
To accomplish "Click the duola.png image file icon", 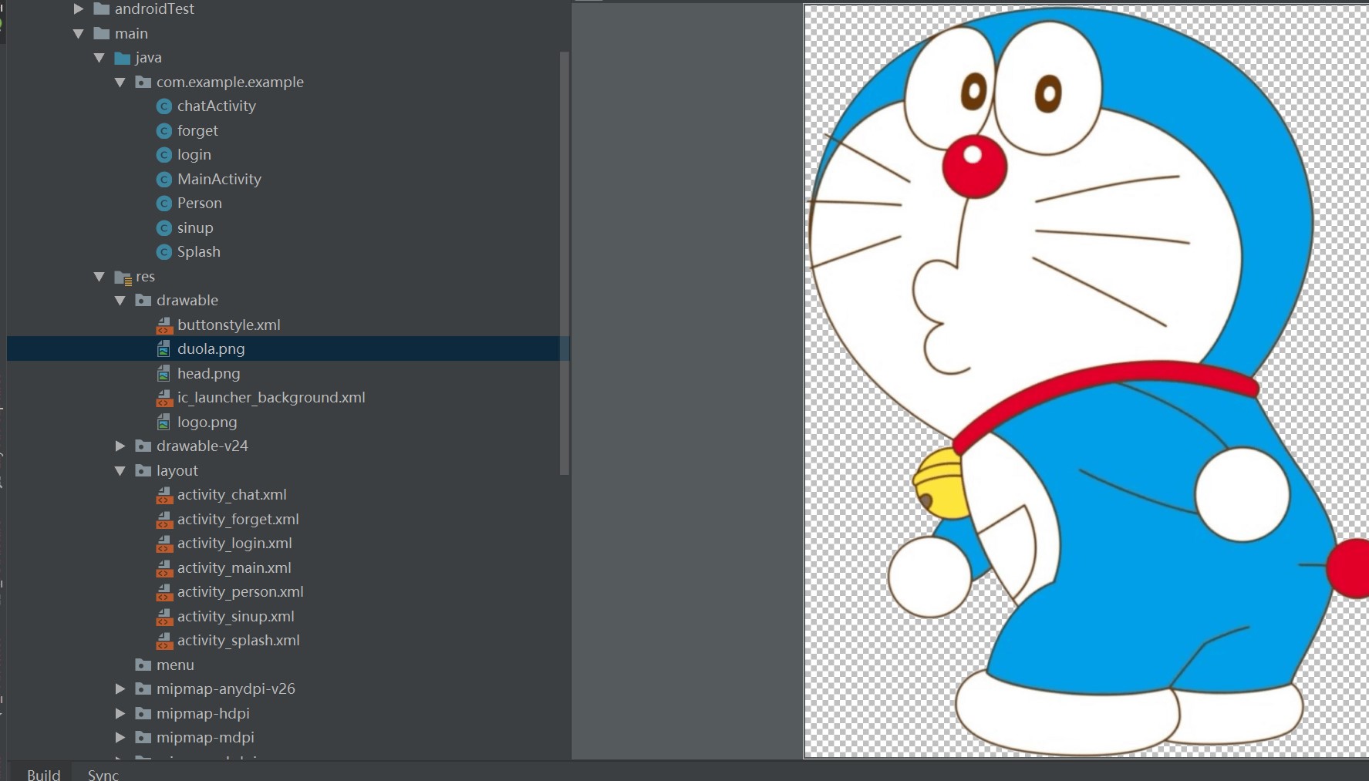I will click(x=164, y=349).
